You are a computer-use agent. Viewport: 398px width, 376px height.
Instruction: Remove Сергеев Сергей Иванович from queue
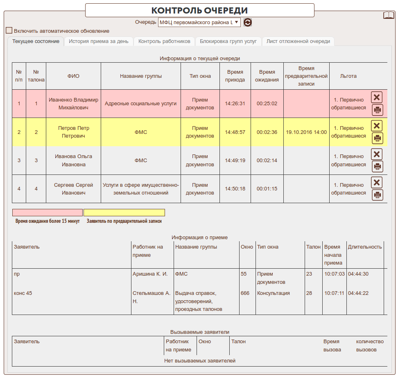point(377,182)
